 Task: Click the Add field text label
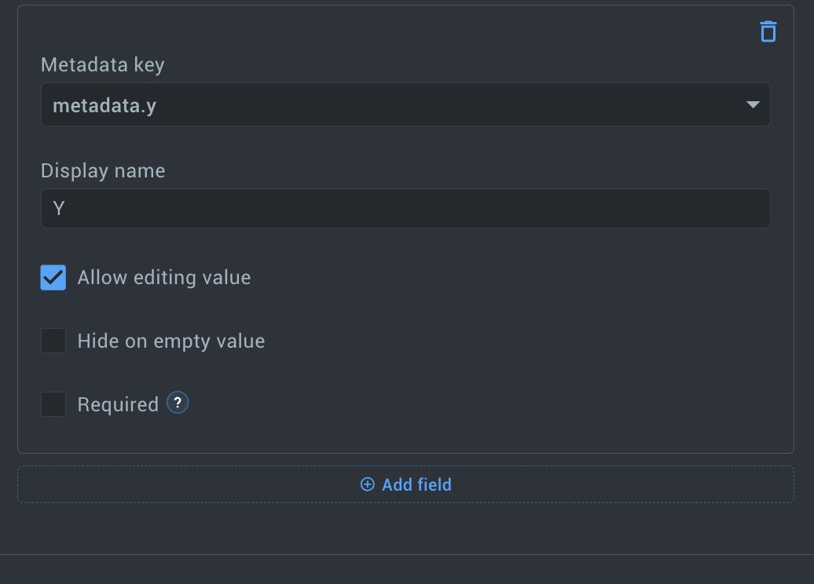pos(417,484)
